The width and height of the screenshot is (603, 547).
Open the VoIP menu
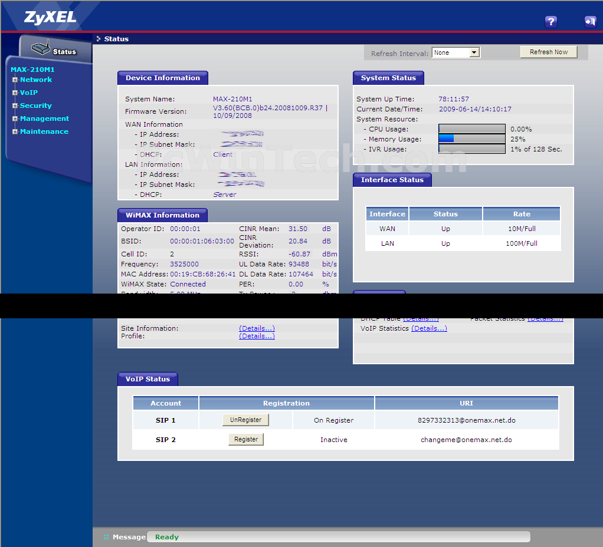[29, 93]
